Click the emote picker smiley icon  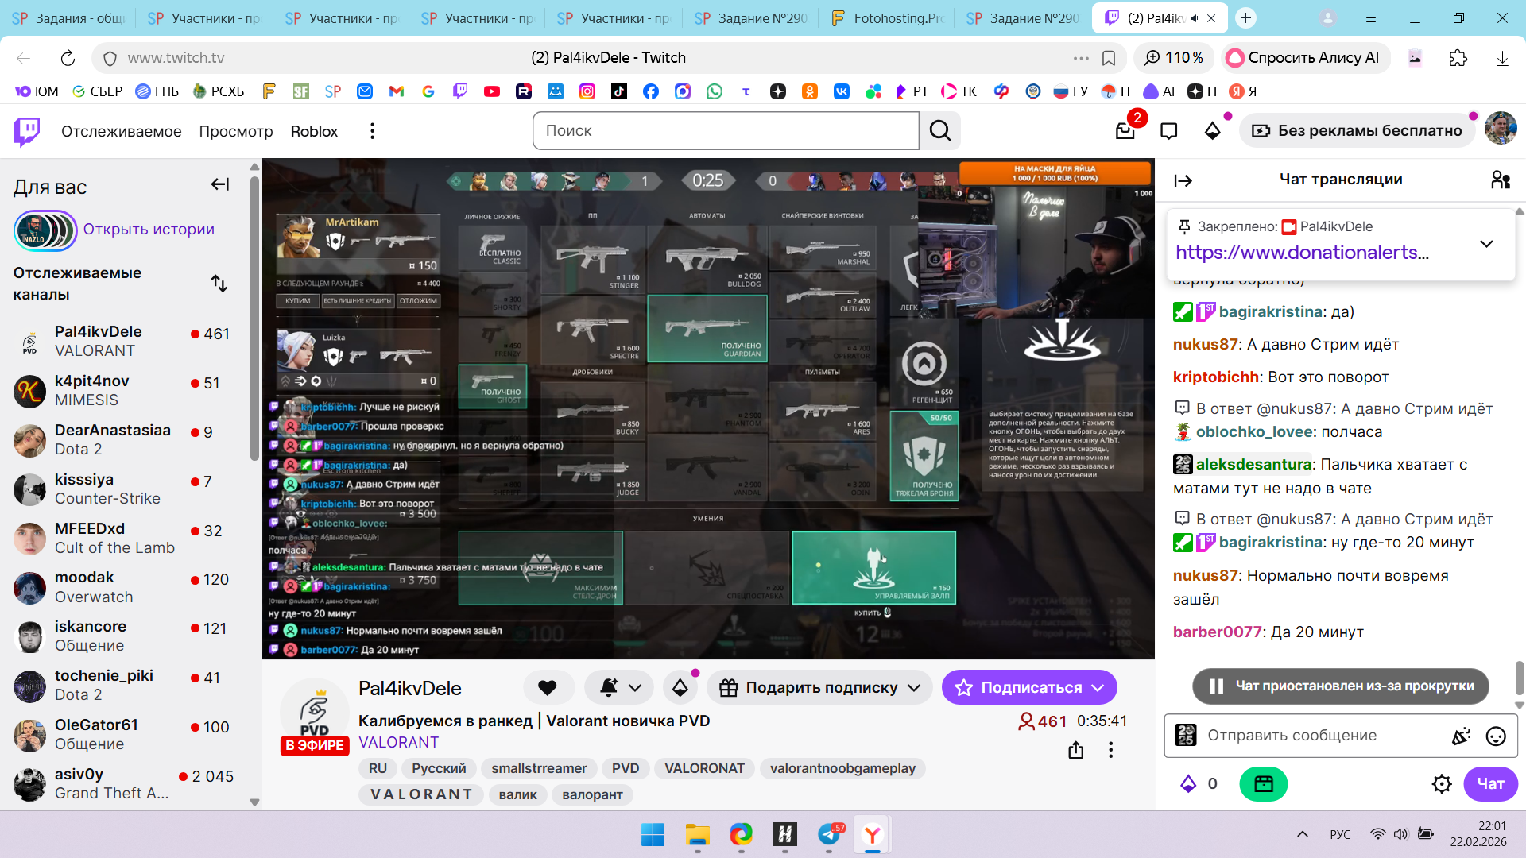coord(1496,736)
